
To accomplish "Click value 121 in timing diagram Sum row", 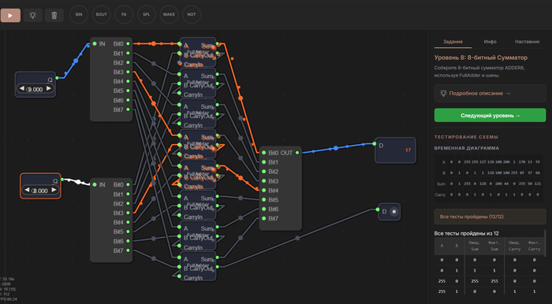I will tap(538, 184).
